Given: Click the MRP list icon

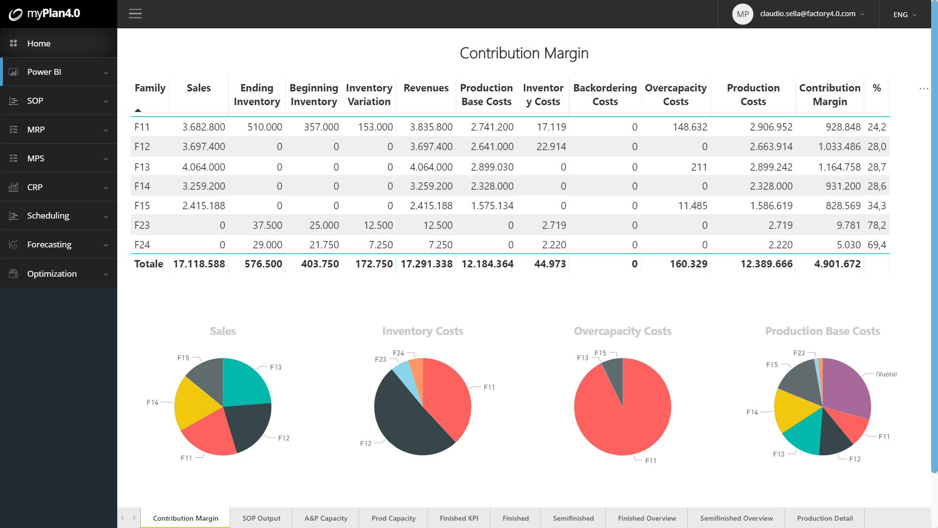Looking at the screenshot, I should 14,130.
